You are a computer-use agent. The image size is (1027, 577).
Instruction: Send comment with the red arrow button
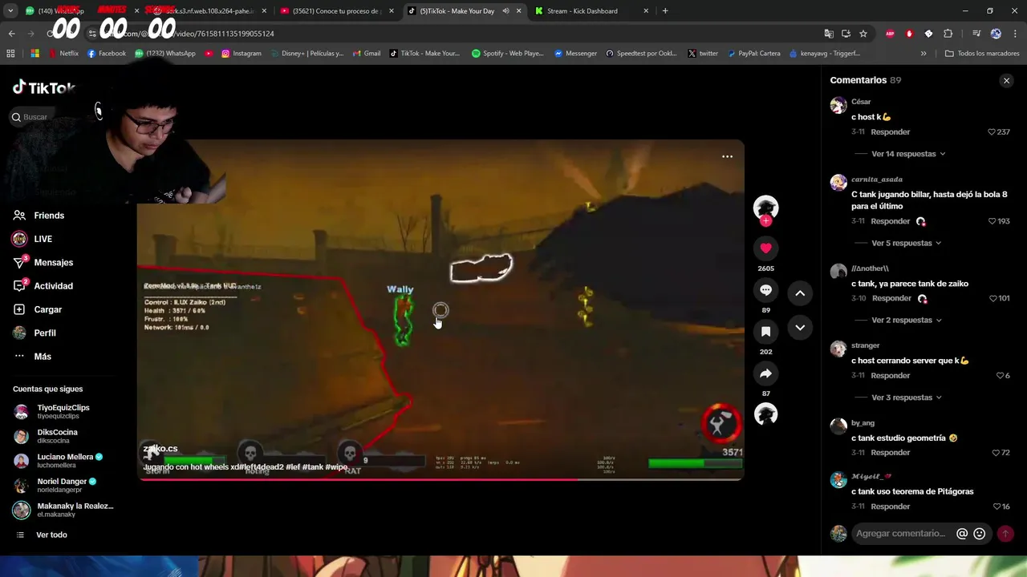click(1005, 534)
